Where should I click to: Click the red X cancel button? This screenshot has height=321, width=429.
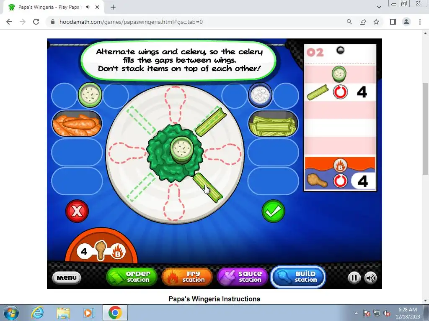(x=77, y=211)
